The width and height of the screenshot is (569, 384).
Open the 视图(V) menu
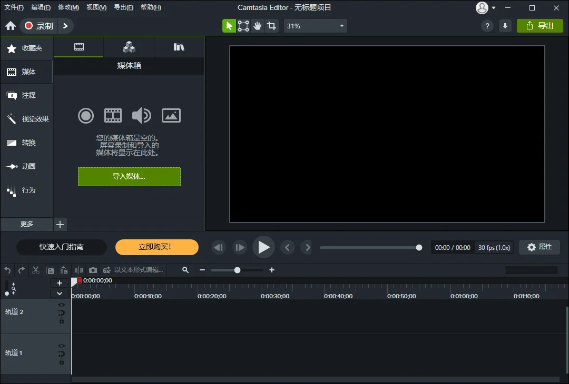(96, 7)
